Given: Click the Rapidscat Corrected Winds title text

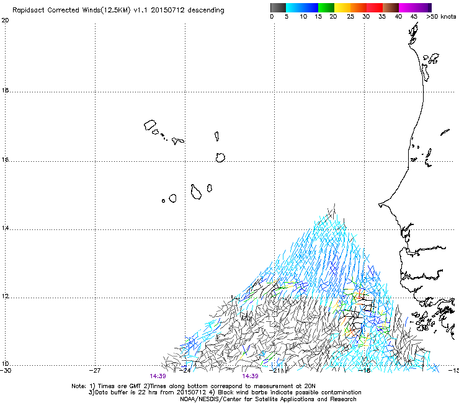Looking at the screenshot, I should [118, 10].
